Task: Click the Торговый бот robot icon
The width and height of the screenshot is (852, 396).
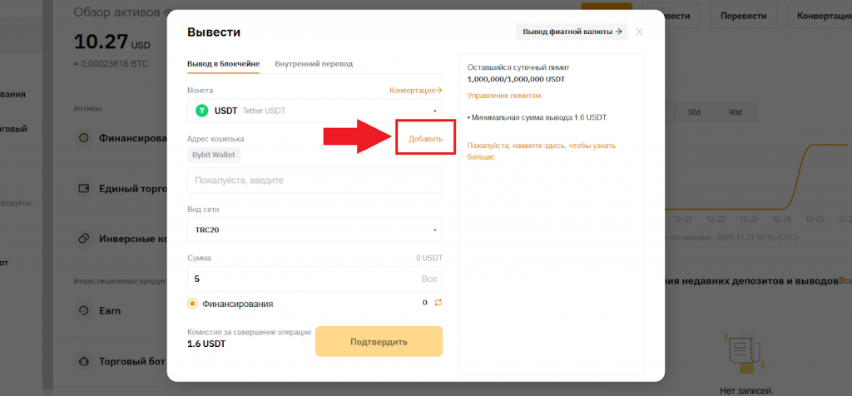Action: pos(83,361)
